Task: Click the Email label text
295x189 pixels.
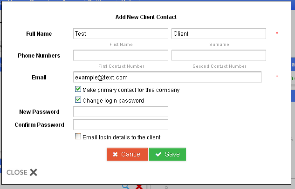Action: point(39,78)
